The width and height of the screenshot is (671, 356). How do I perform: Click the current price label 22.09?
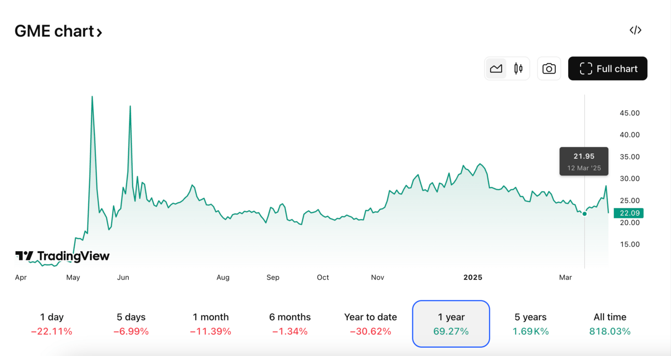click(x=629, y=213)
